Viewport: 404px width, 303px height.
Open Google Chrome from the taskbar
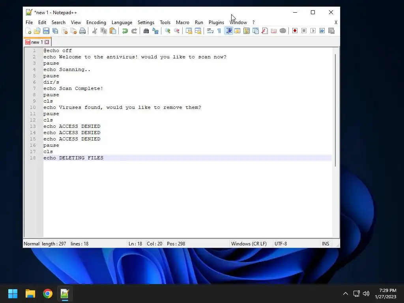click(x=48, y=294)
